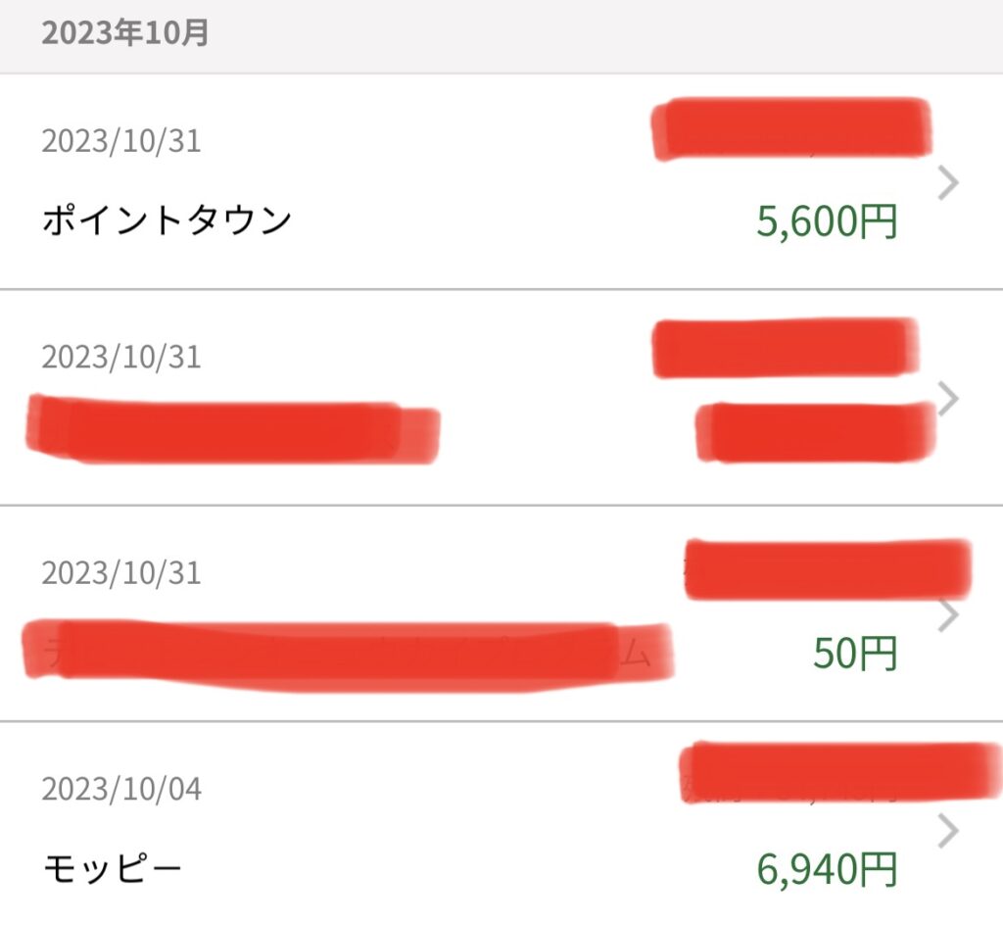This screenshot has height=925, width=1003.
Task: Open the モッピー transaction name
Action: click(113, 867)
